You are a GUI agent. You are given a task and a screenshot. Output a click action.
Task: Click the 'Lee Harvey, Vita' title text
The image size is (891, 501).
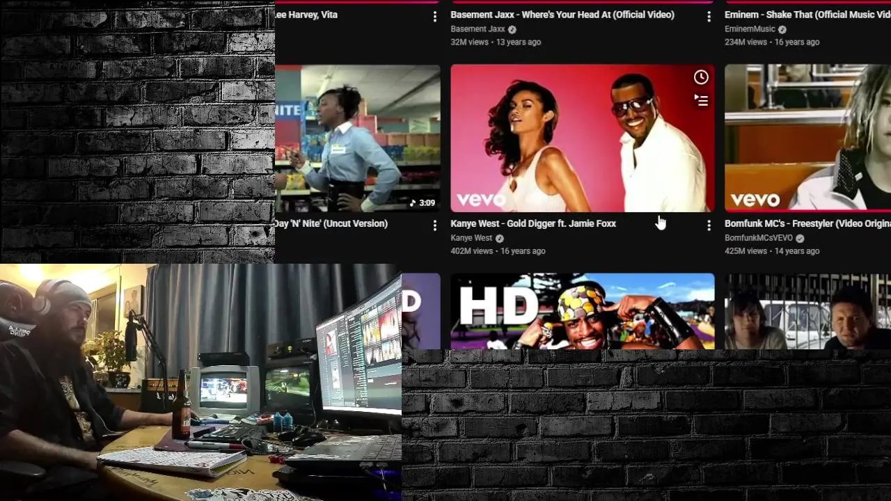[x=307, y=15]
